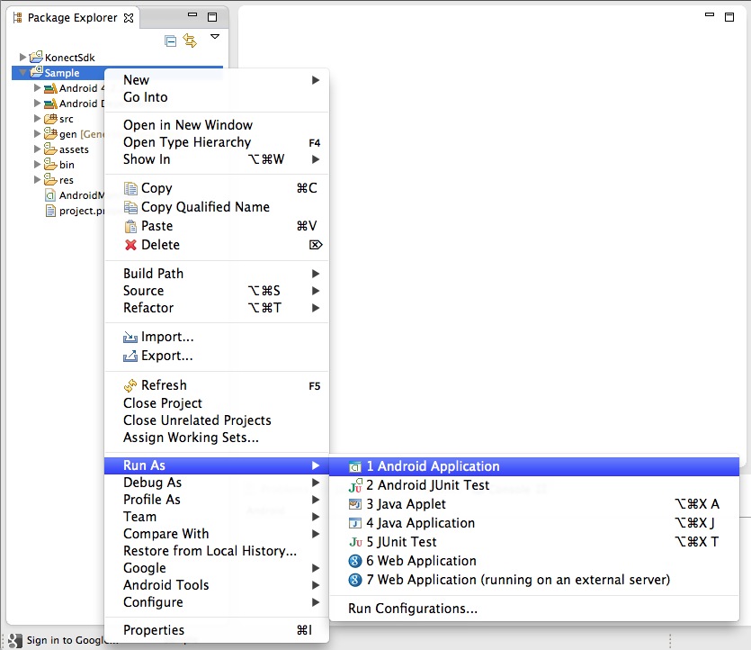
Task: Click the Refresh icon
Action: (x=130, y=385)
